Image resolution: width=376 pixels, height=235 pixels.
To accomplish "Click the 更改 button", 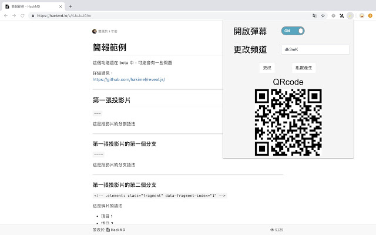I will 267,68.
